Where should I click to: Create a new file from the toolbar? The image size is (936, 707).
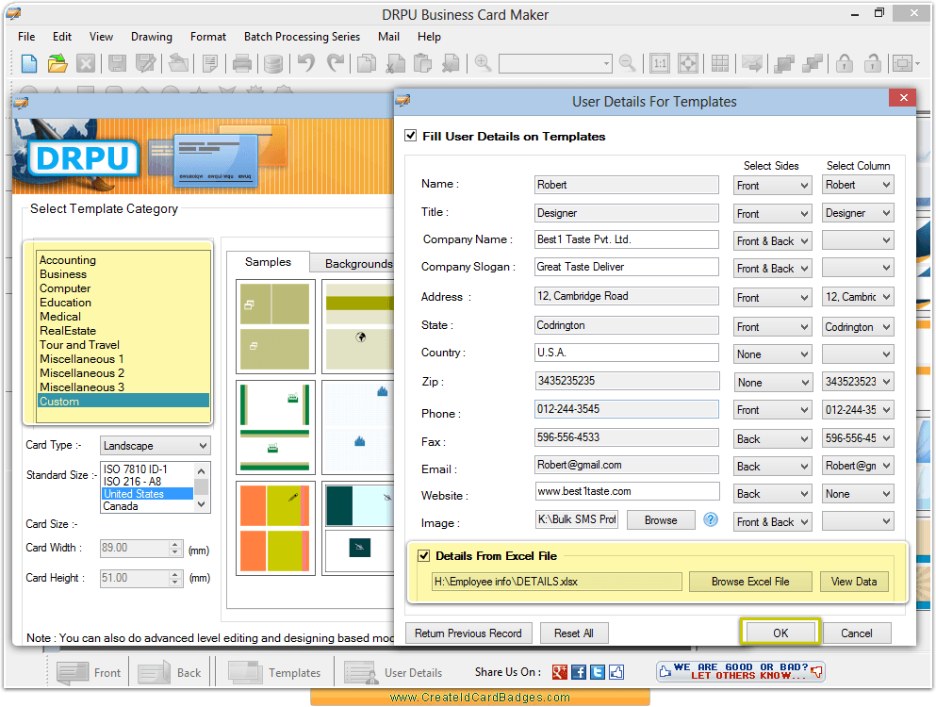click(x=29, y=63)
